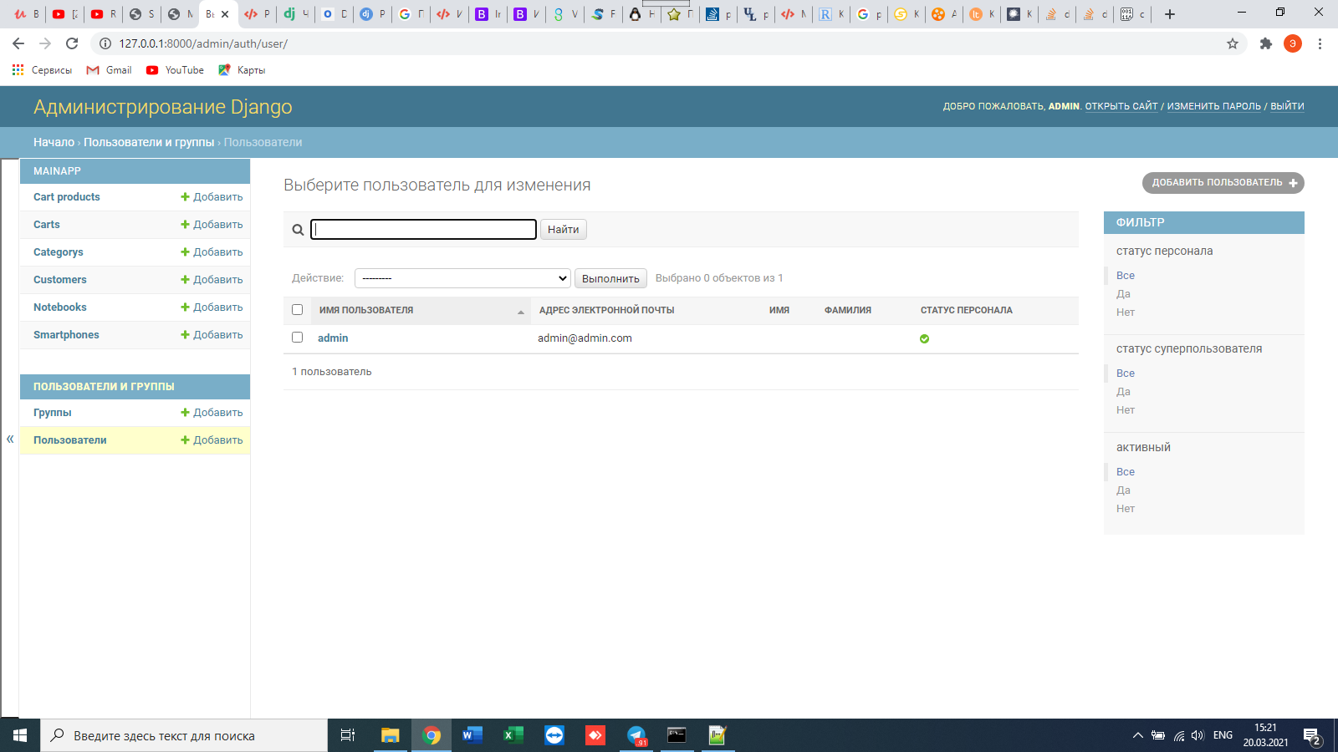Click the search magnifier icon beside search field
The height and width of the screenshot is (752, 1338).
pos(298,230)
